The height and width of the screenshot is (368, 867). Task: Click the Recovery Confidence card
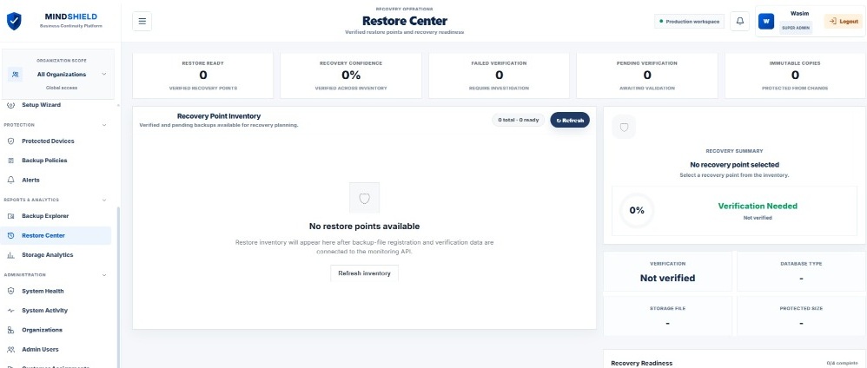(x=351, y=76)
